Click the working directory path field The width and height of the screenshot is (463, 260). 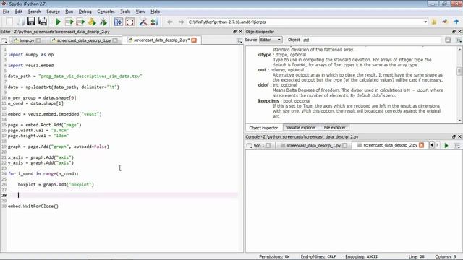point(305,22)
